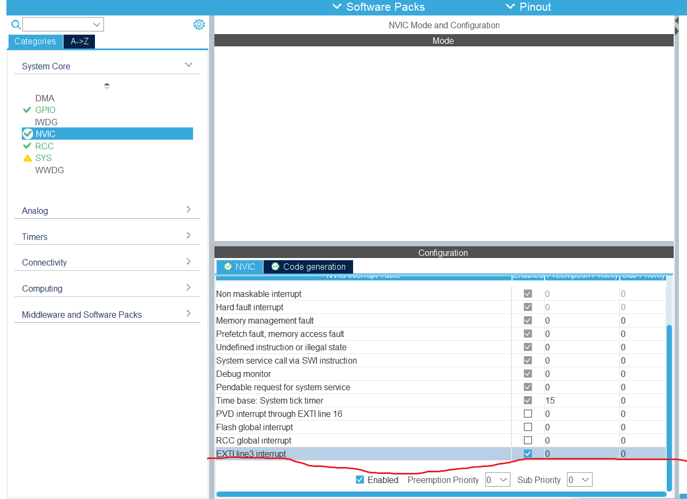Click the check icon on Code generation tab

tap(275, 267)
